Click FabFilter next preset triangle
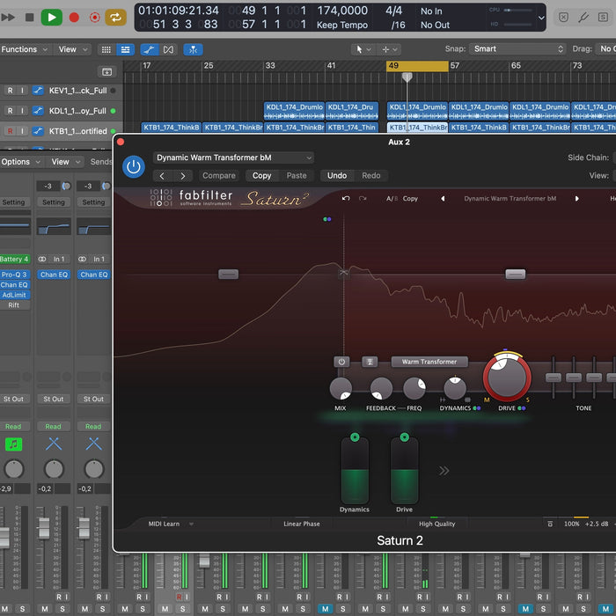 point(576,199)
